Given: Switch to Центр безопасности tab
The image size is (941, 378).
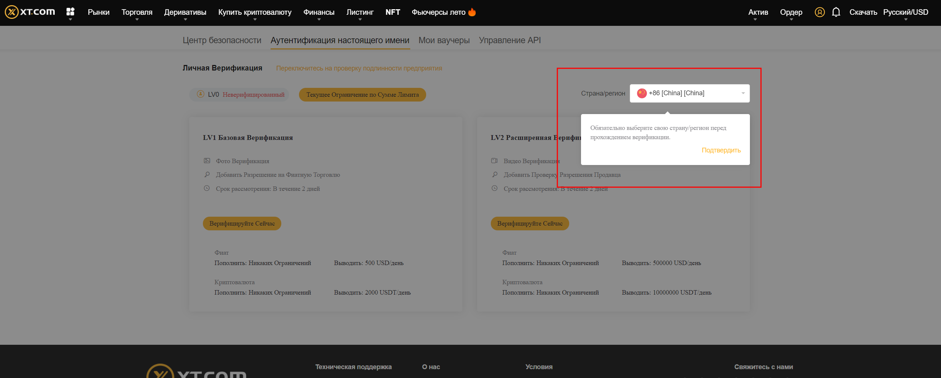Looking at the screenshot, I should (x=222, y=40).
